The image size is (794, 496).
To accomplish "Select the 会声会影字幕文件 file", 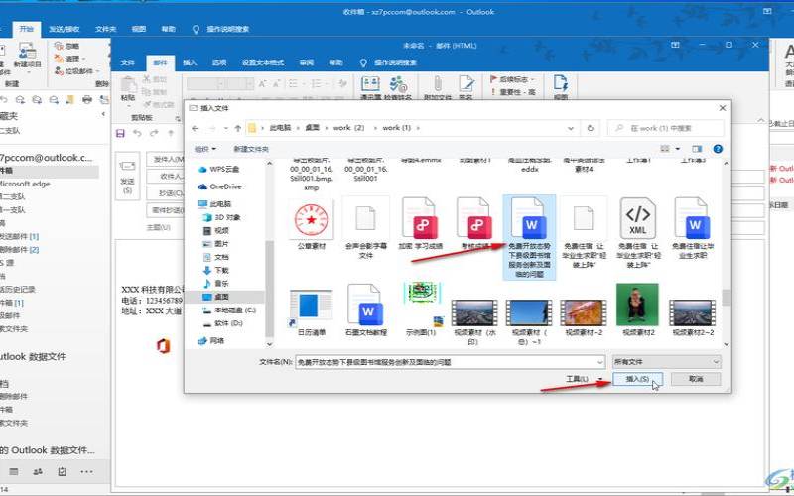I will (x=365, y=228).
